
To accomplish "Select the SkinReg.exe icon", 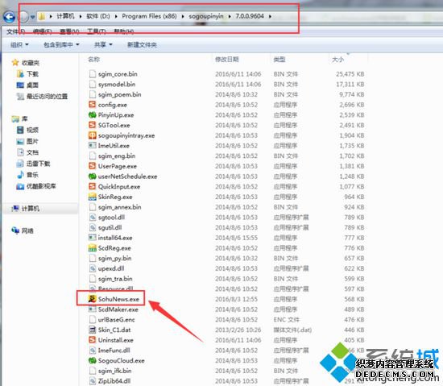I will [x=93, y=197].
